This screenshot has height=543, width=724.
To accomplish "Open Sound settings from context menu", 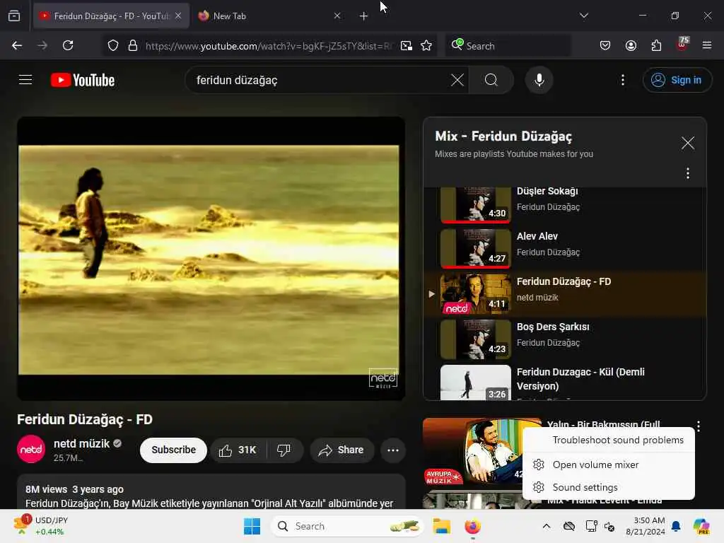I will [609, 487].
